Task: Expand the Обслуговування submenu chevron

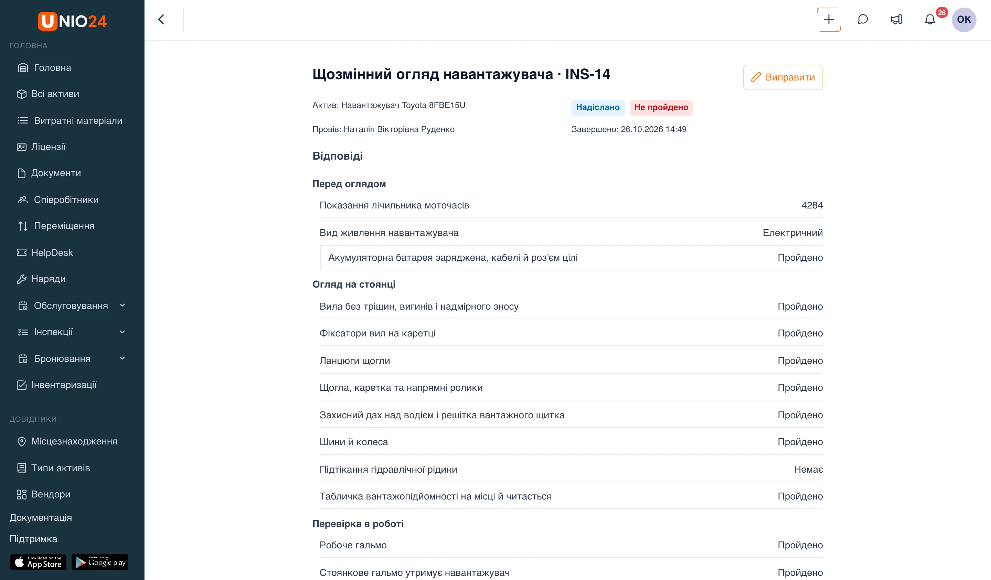Action: pos(122,305)
